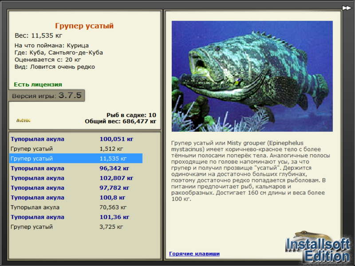Pick the Тупорылая акула 97,782 кг row

pos(76,188)
